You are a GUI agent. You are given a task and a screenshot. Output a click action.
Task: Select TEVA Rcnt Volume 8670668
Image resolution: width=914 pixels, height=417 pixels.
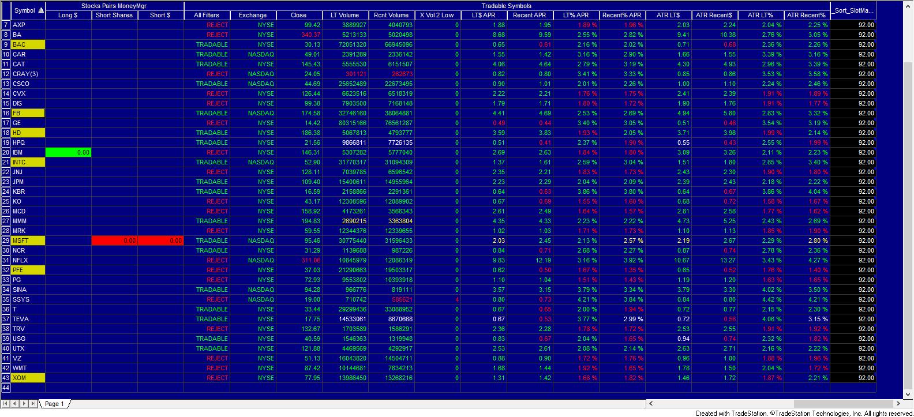pos(391,319)
